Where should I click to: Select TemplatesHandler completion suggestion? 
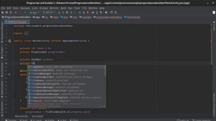[x=66, y=70]
